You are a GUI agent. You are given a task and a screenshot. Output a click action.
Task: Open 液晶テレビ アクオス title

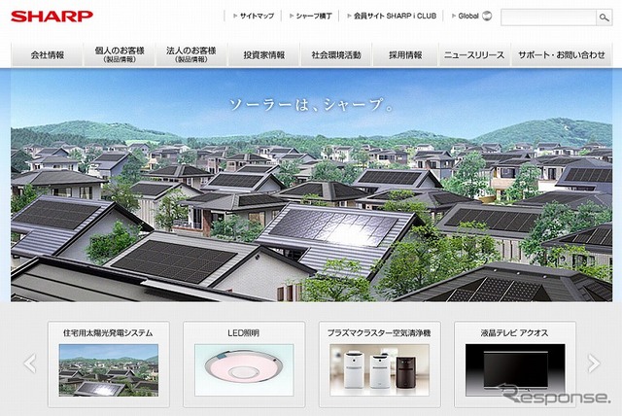(x=514, y=333)
